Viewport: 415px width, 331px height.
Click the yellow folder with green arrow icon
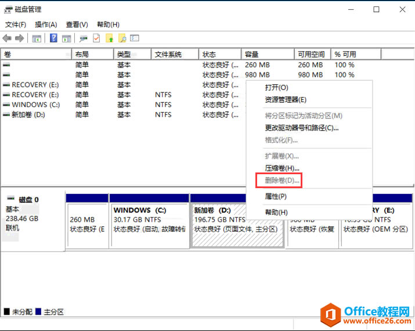pyautogui.click(x=109, y=38)
